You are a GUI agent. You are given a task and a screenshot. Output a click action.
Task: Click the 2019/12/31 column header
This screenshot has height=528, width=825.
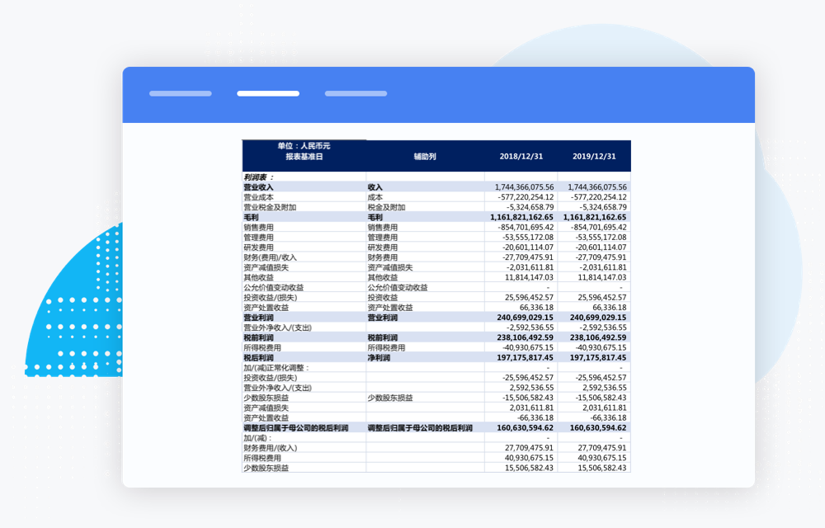point(594,156)
